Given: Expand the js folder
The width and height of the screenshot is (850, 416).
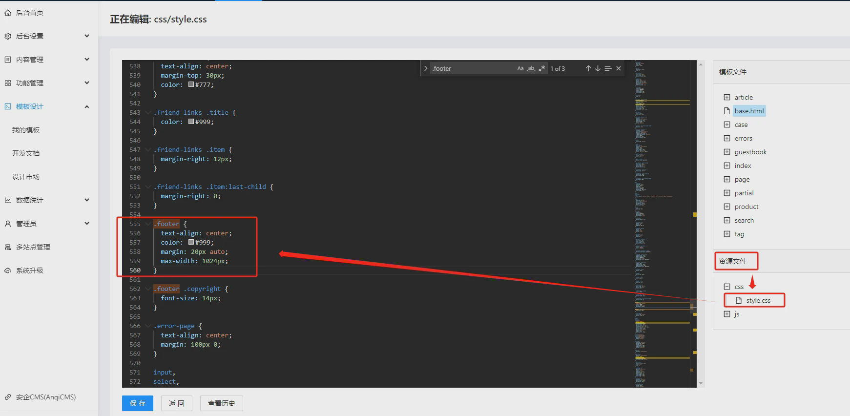Looking at the screenshot, I should point(727,314).
